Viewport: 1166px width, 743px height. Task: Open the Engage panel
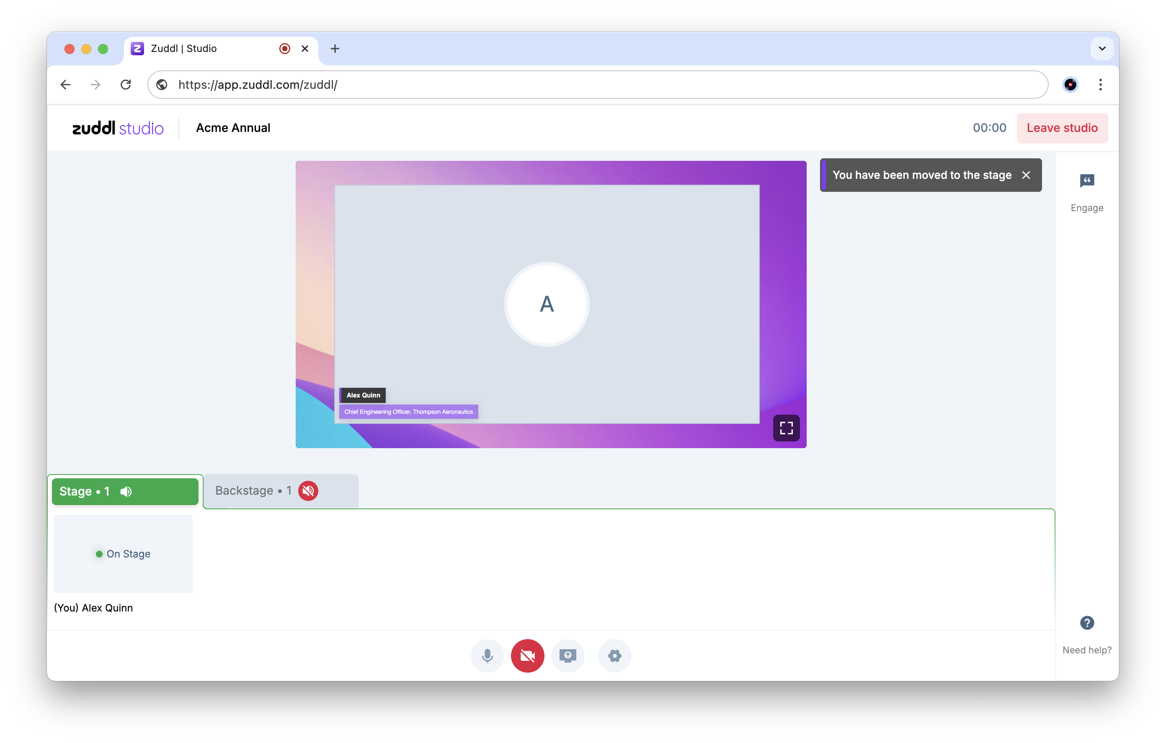(x=1086, y=192)
